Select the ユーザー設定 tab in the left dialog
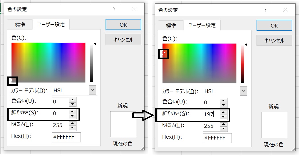Screen dimensions: 302x159 [51, 24]
